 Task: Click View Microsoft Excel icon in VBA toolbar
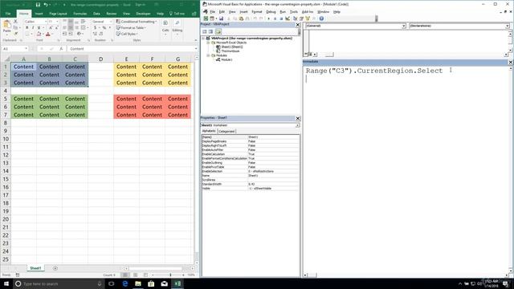[x=206, y=18]
